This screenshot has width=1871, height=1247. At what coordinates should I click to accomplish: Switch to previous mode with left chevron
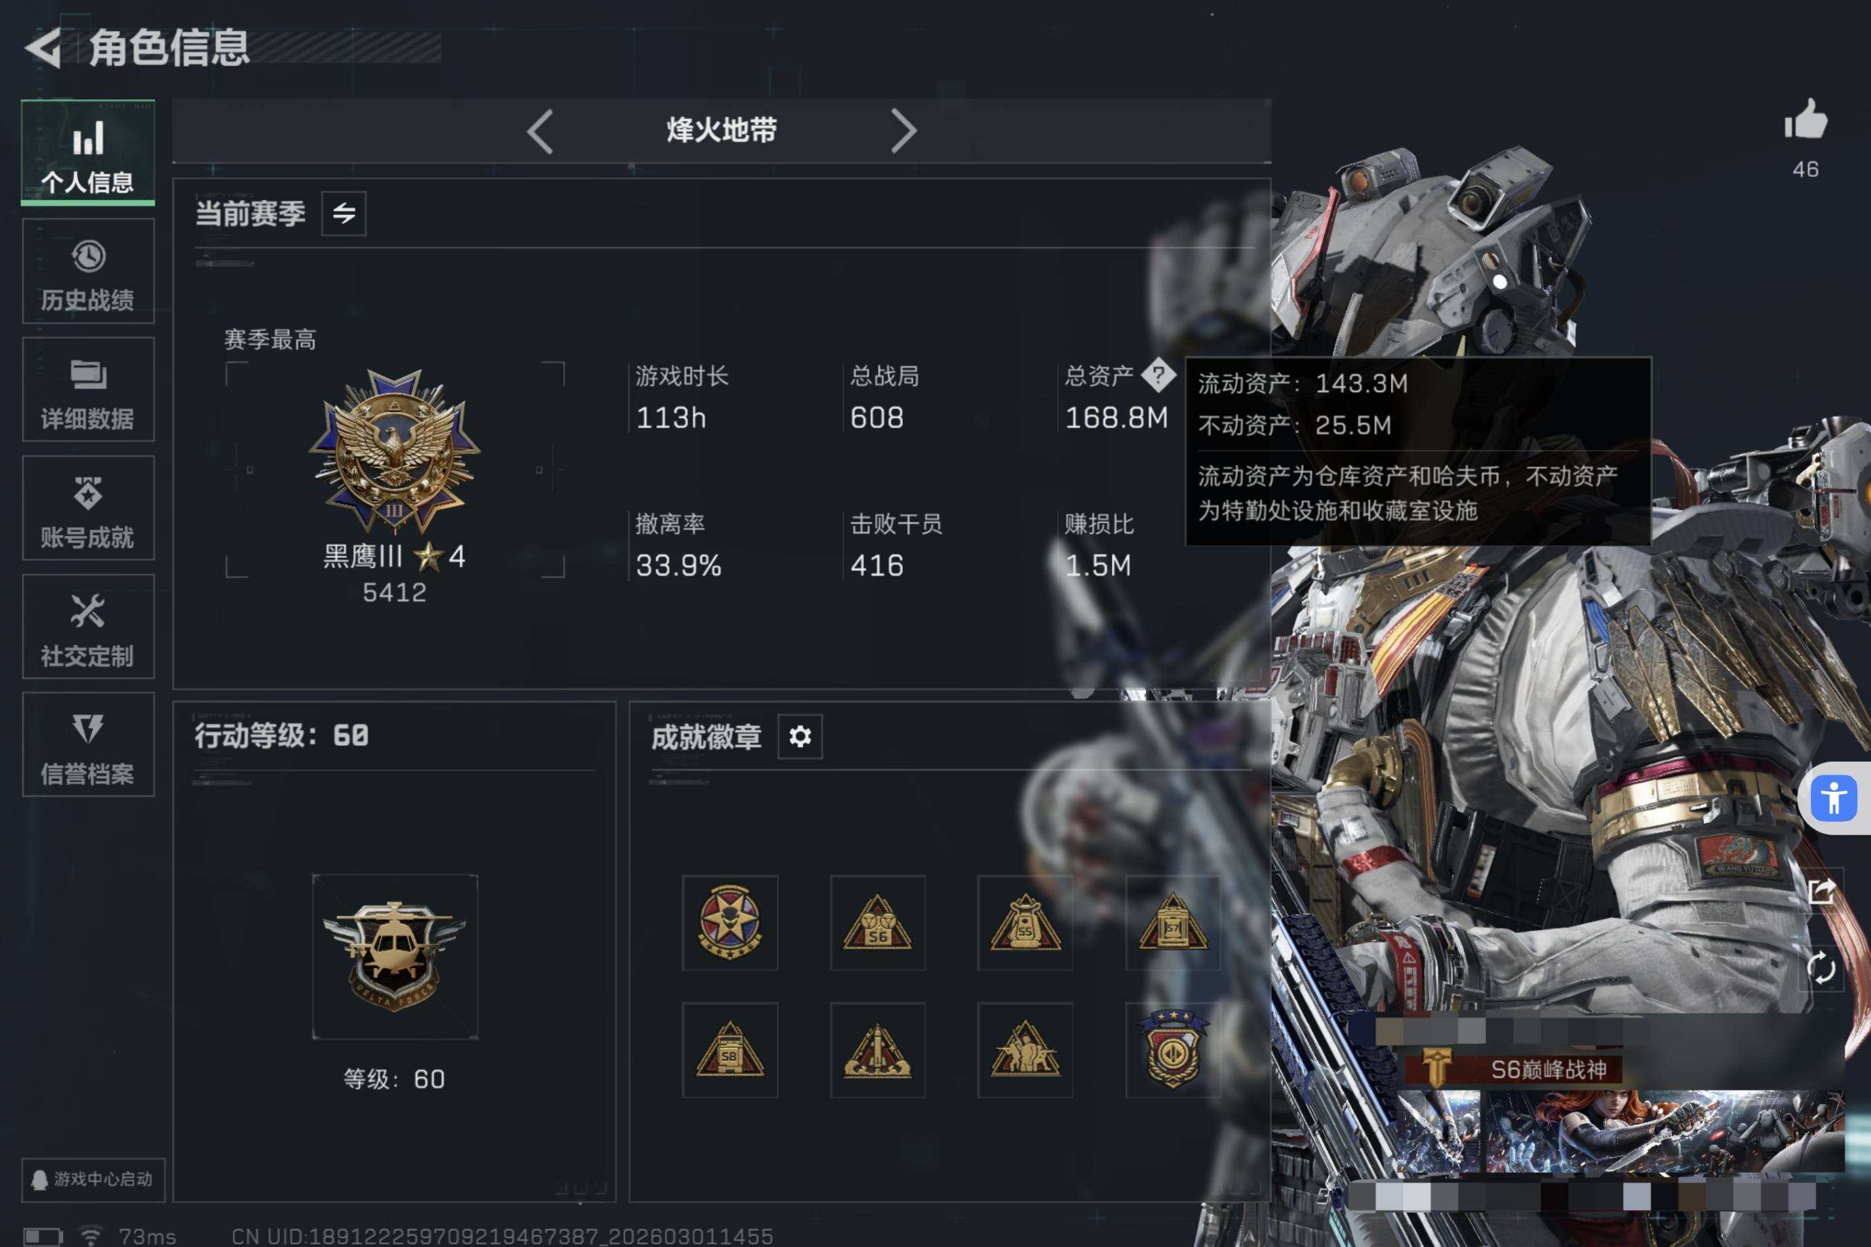tap(540, 131)
